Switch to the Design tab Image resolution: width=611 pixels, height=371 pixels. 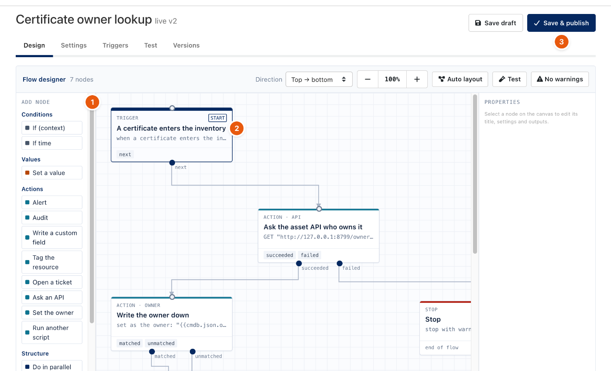click(34, 45)
